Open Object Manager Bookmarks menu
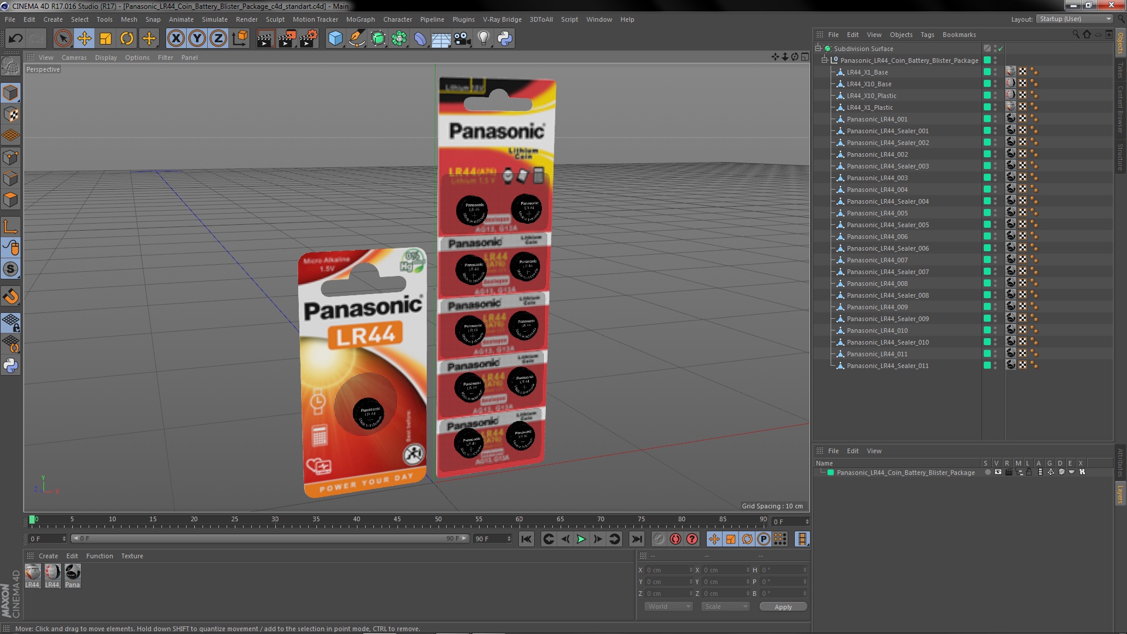 click(959, 35)
